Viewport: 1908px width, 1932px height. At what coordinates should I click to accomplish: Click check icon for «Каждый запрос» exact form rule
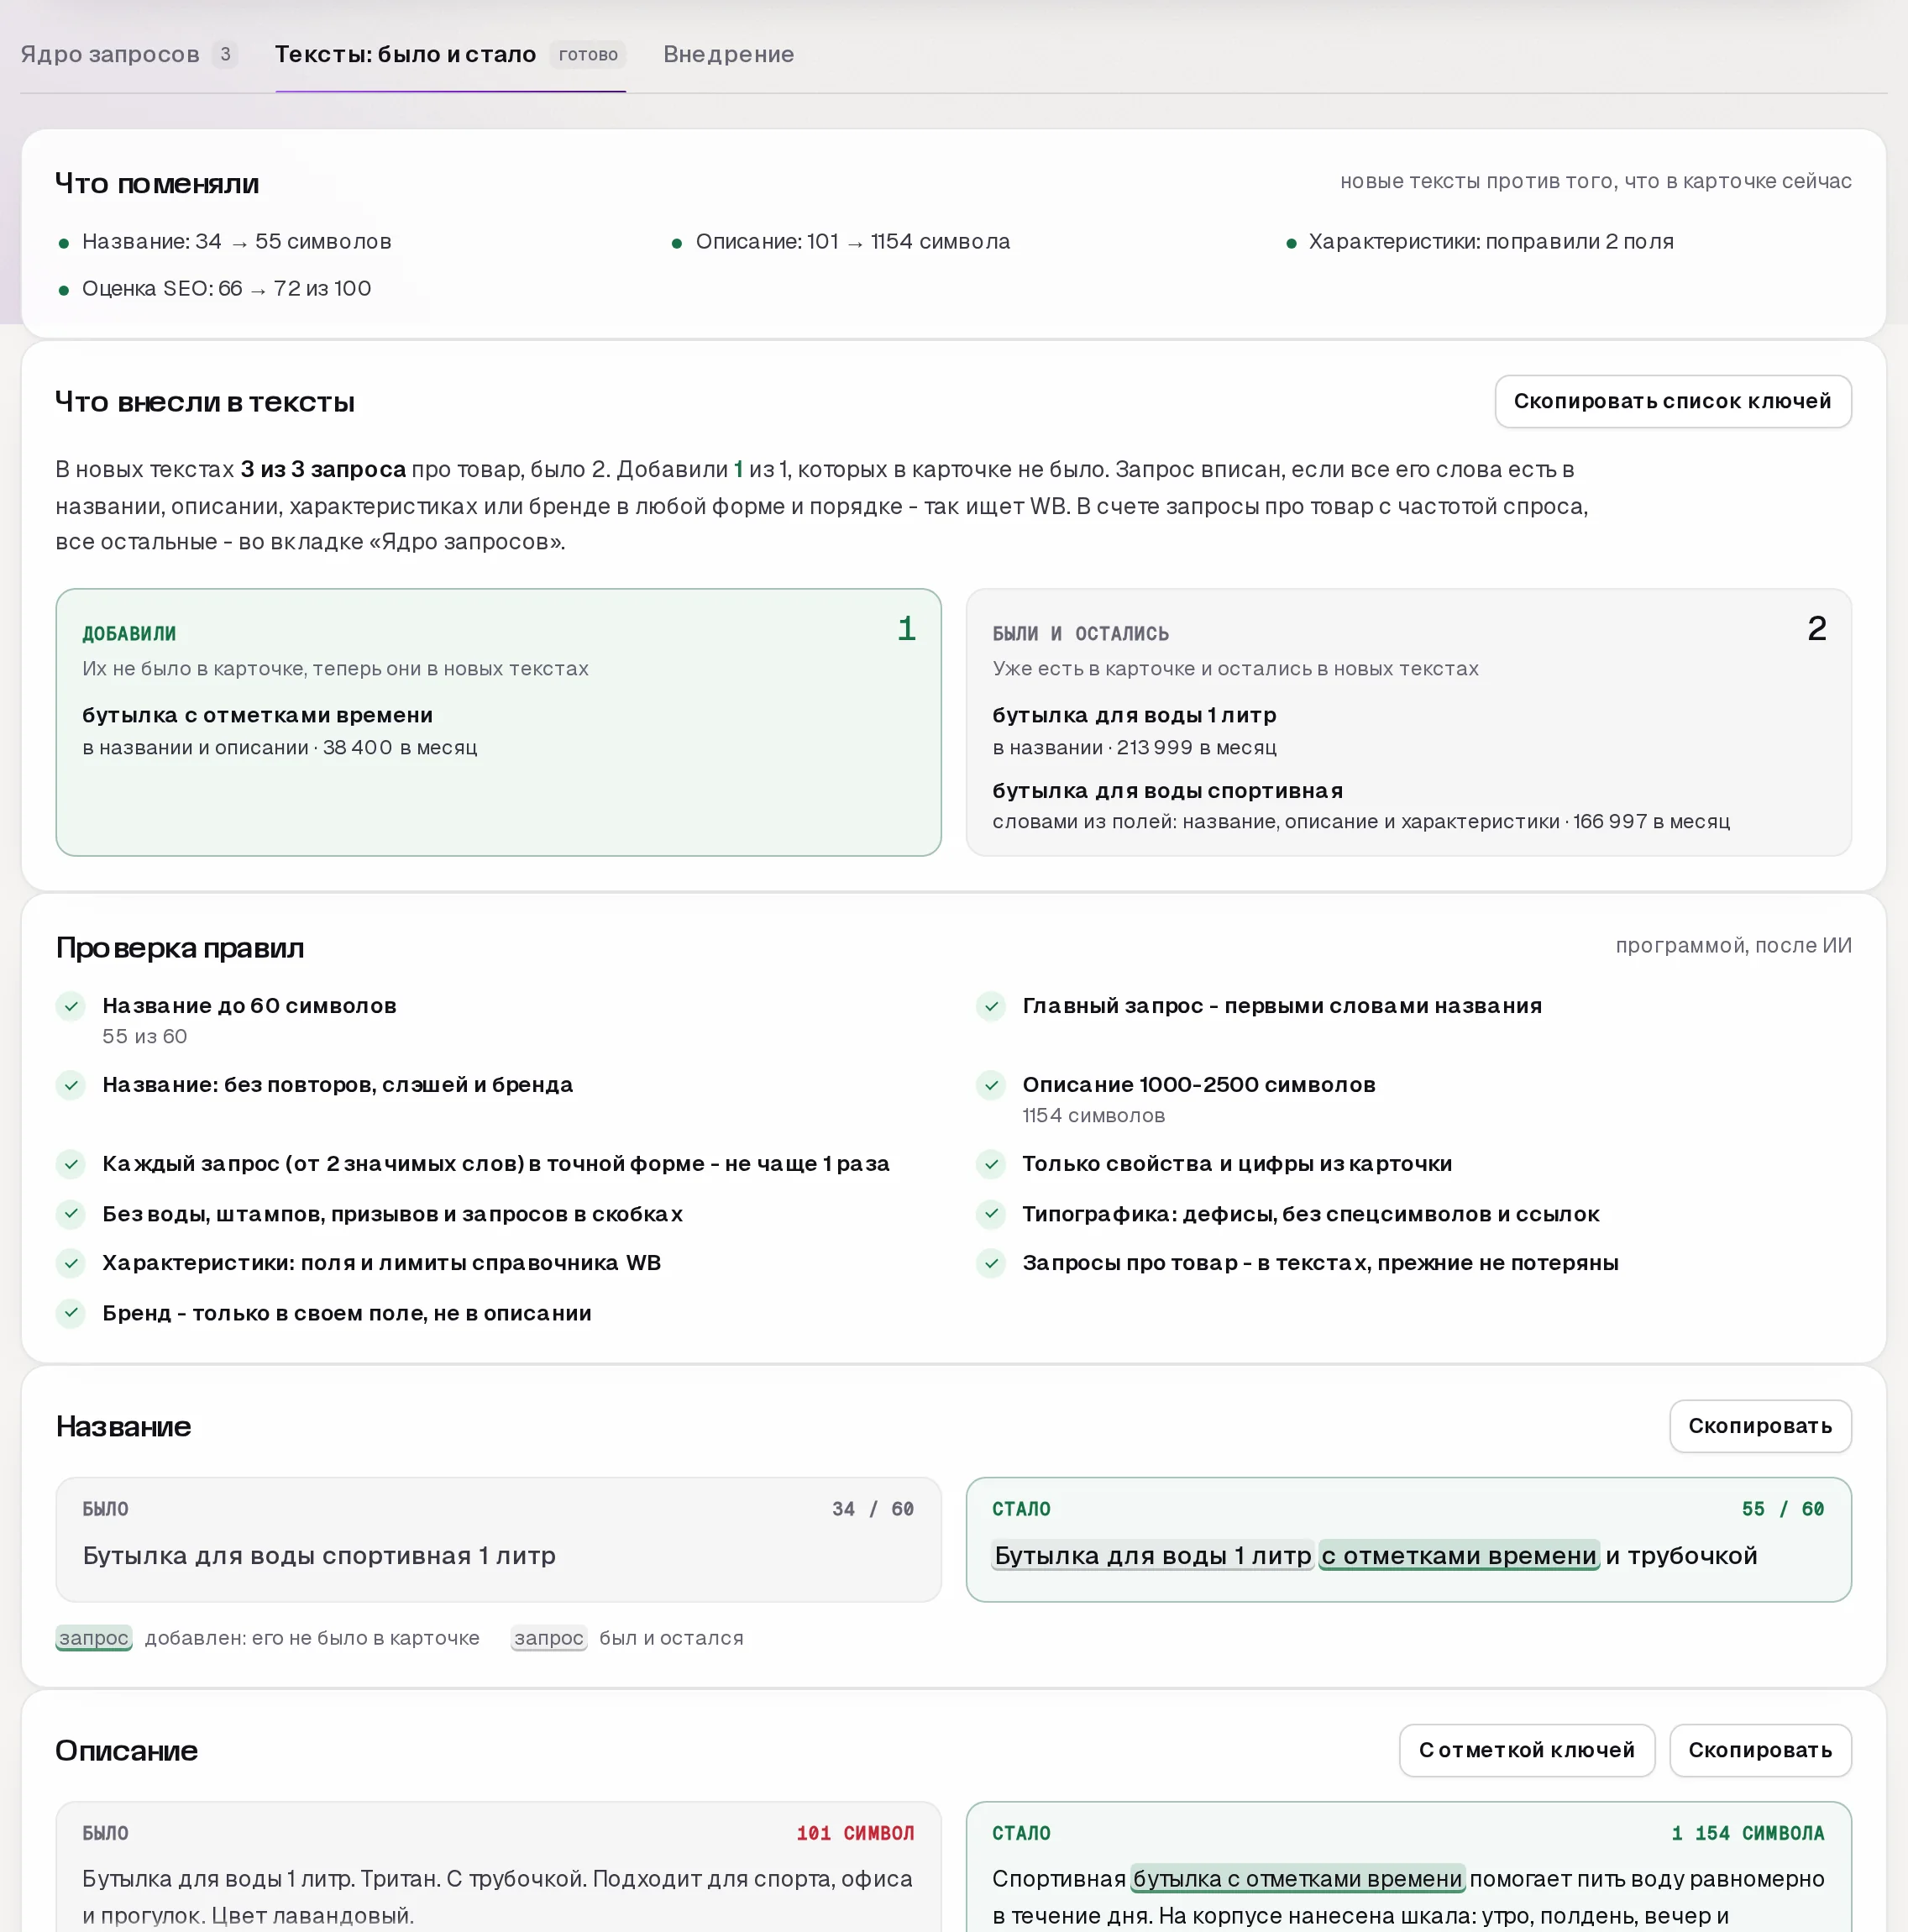point(71,1164)
